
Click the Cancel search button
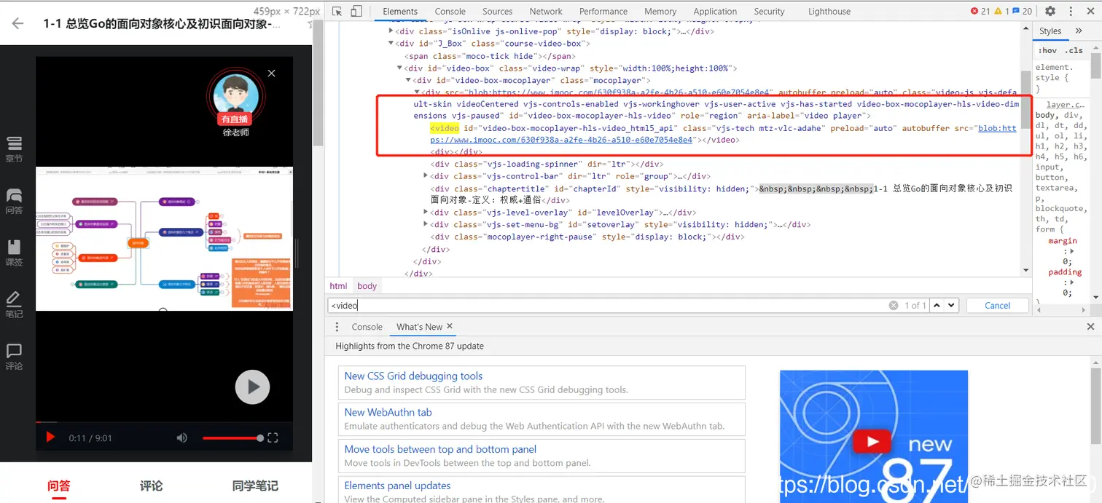tap(997, 306)
